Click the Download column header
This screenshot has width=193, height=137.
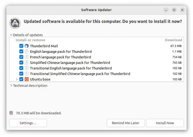(173, 40)
